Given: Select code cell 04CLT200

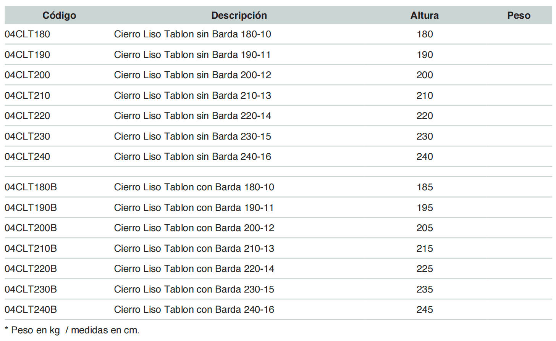Looking at the screenshot, I should [27, 75].
